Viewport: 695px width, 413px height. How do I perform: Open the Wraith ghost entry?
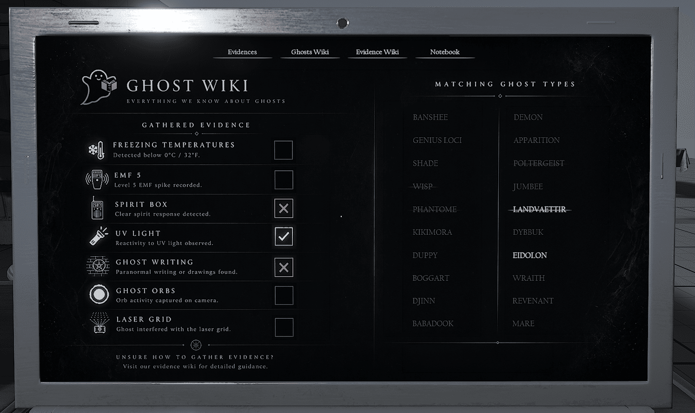click(x=529, y=278)
